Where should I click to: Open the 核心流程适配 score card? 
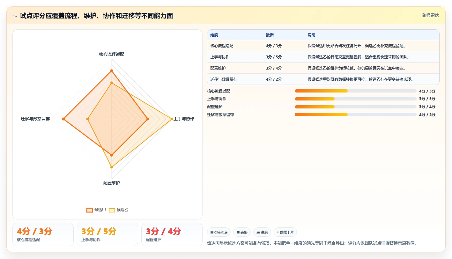43,234
